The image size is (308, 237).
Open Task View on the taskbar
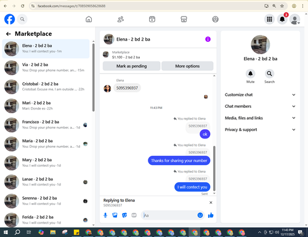pyautogui.click(x=29, y=232)
